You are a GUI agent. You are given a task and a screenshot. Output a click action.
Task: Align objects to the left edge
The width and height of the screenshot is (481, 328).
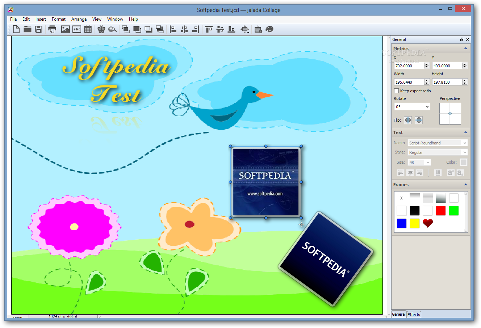point(173,29)
